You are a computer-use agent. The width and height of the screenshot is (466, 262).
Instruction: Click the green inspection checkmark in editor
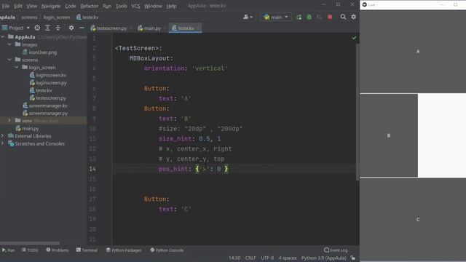[x=354, y=38]
